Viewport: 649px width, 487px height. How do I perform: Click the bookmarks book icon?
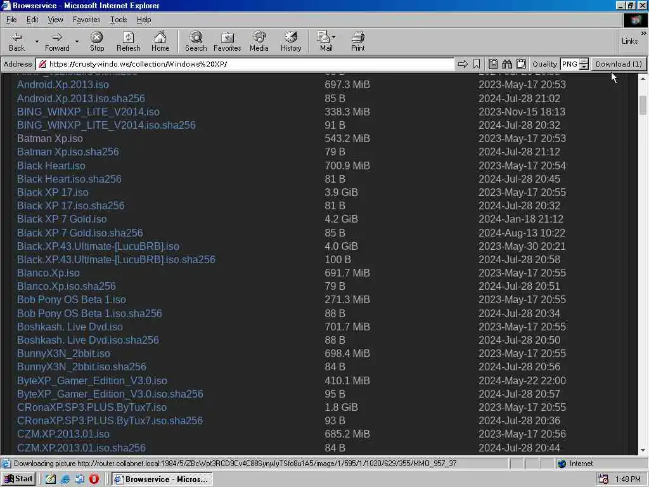493,64
